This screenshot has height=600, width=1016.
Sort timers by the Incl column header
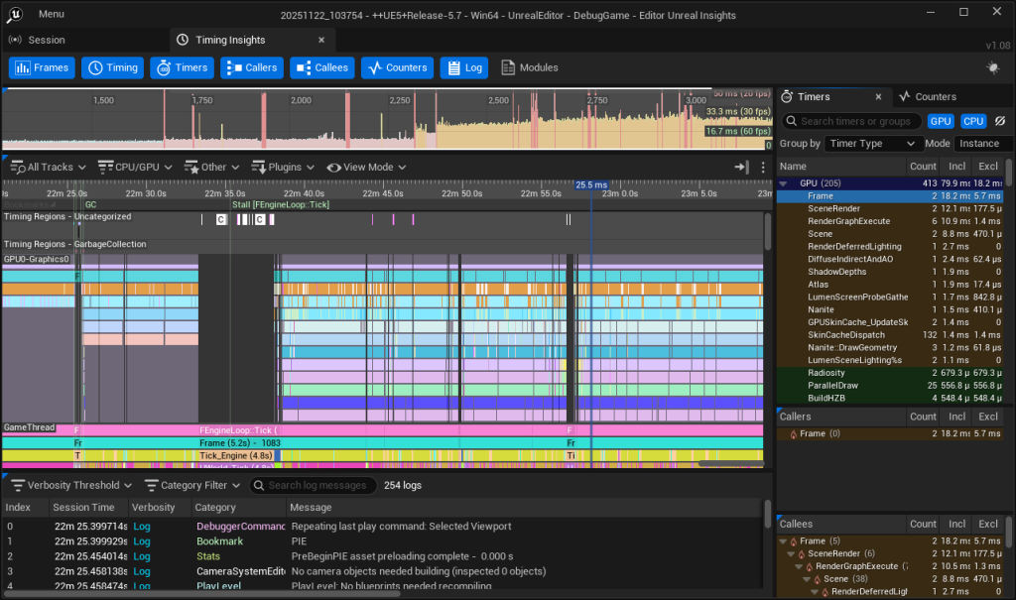[x=957, y=167]
